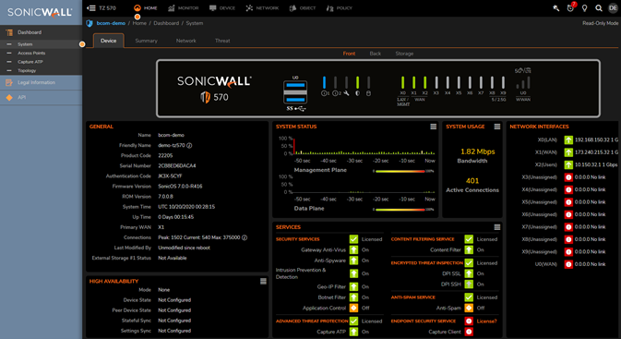Open Capture ATP in the sidebar
Viewport: 621px width, 339px height.
(x=30, y=62)
